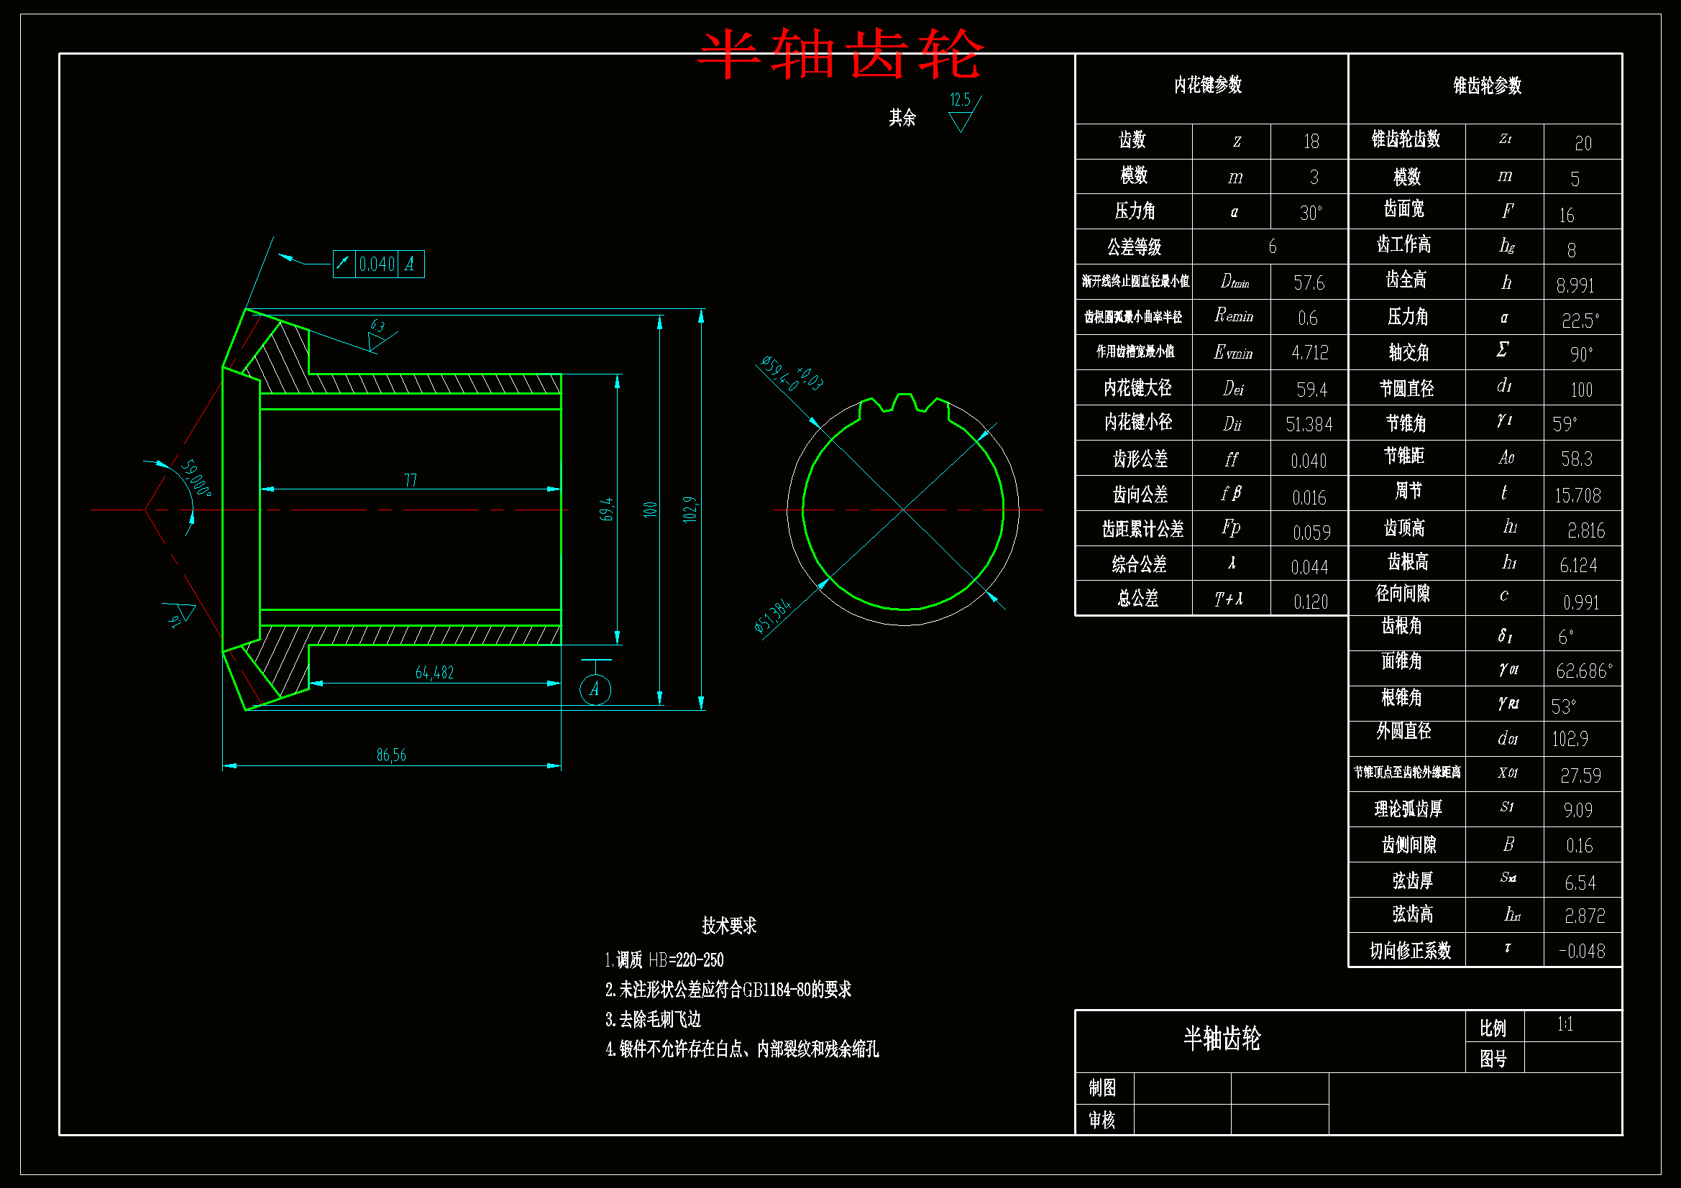Select the 去除毛刺飞边 note

(x=653, y=1019)
